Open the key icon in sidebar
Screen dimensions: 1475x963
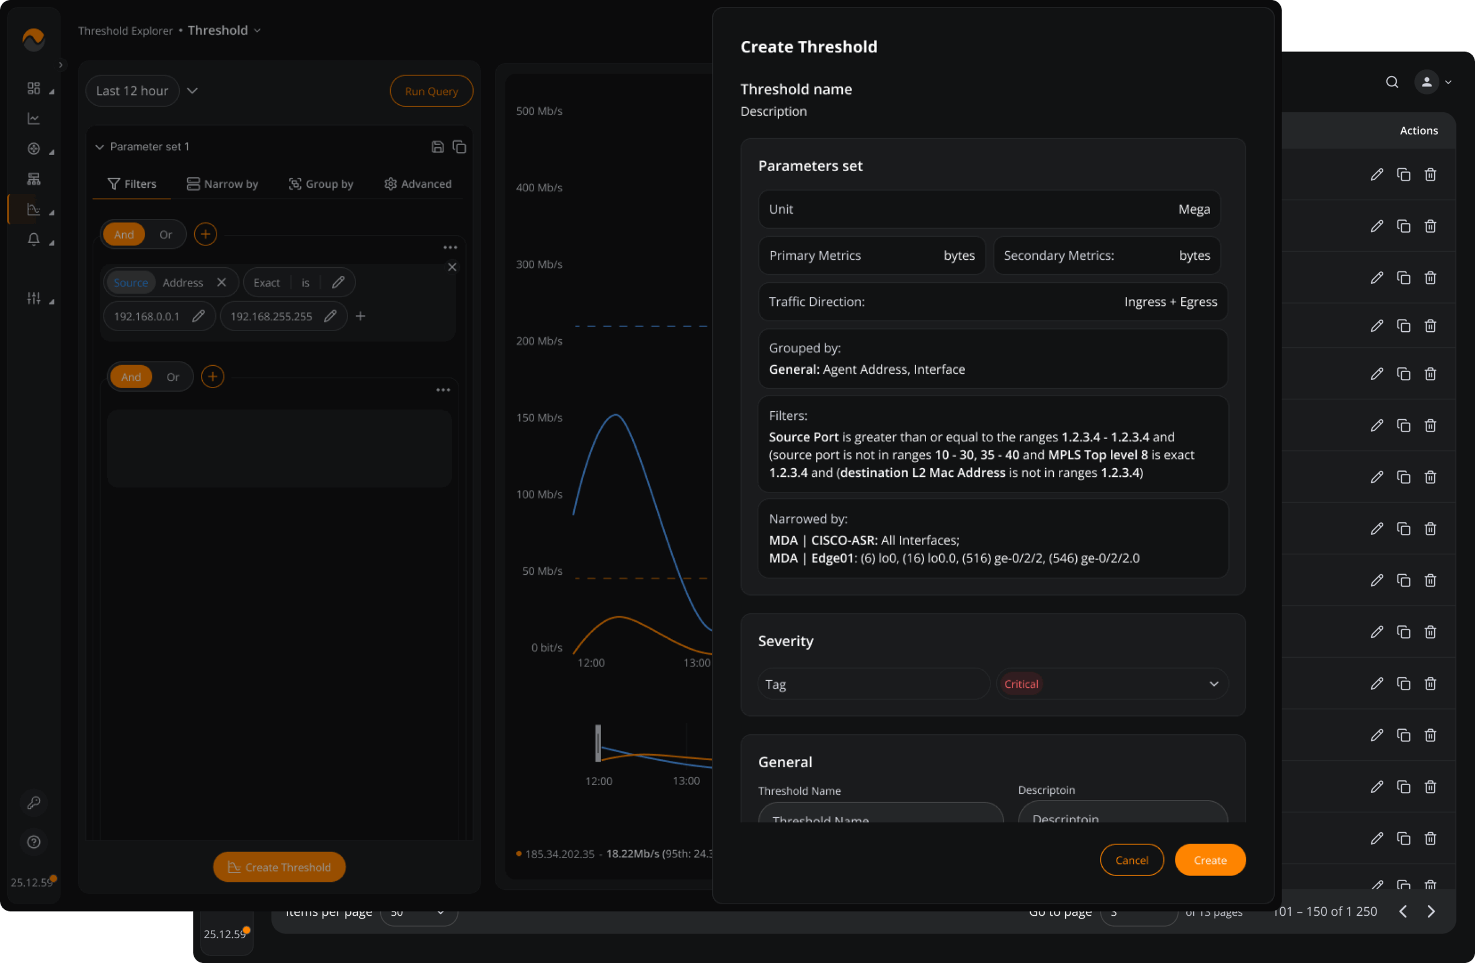click(x=33, y=802)
